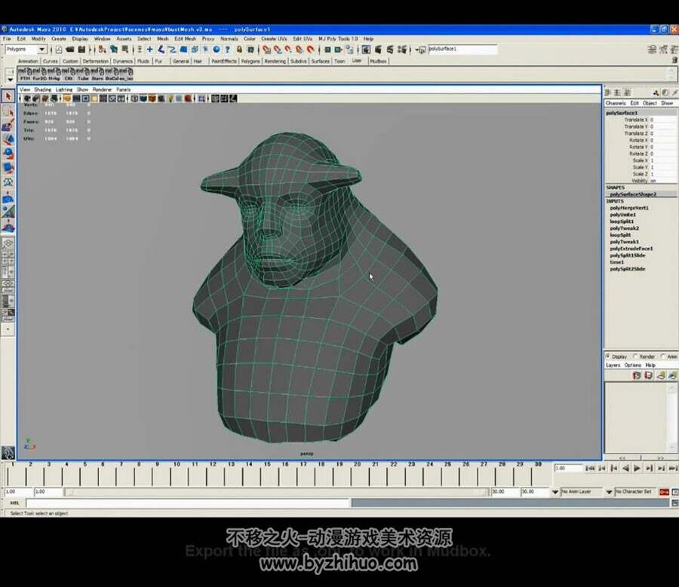Screen dimensions: 679x587
Task: Enable the first magnet snap icon
Action: click(x=267, y=50)
